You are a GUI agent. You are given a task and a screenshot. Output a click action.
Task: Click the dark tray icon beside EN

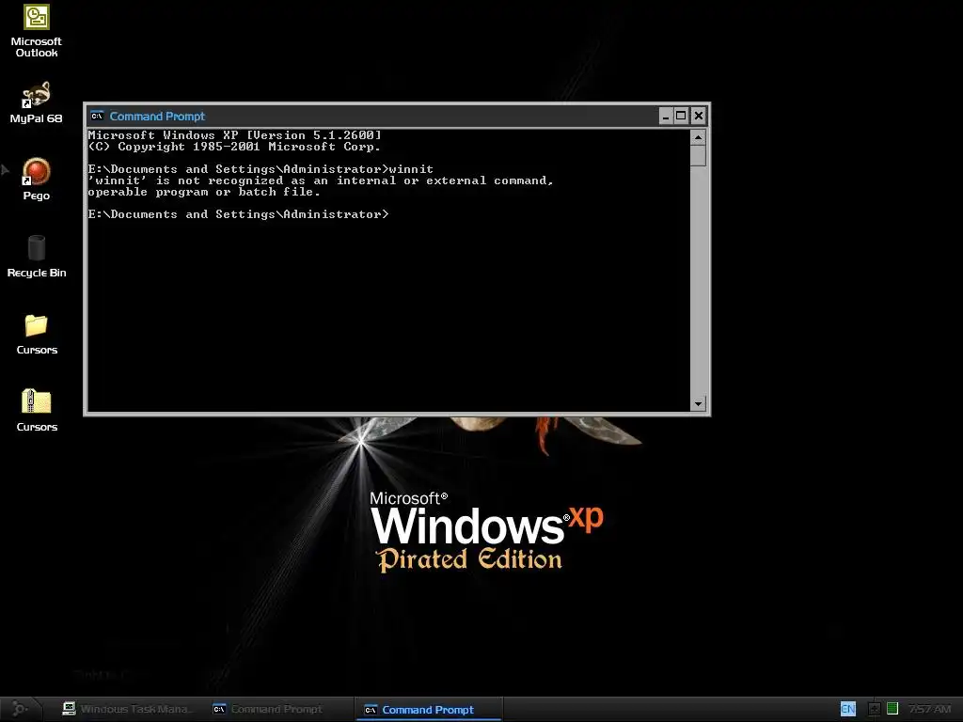point(874,709)
